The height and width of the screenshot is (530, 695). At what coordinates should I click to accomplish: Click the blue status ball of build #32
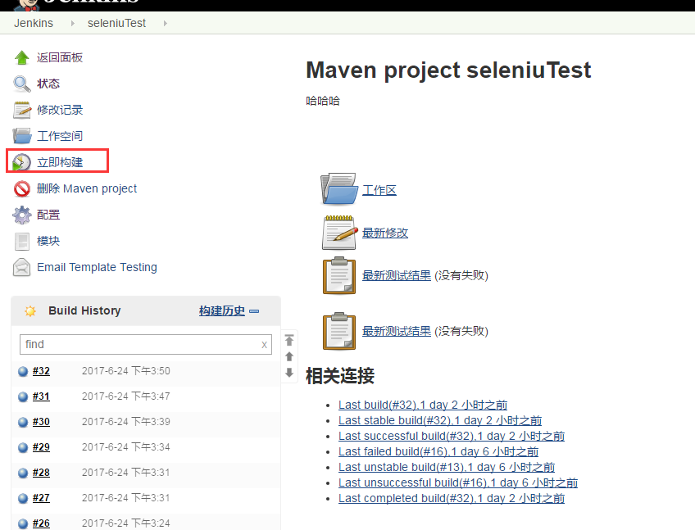pyautogui.click(x=23, y=371)
